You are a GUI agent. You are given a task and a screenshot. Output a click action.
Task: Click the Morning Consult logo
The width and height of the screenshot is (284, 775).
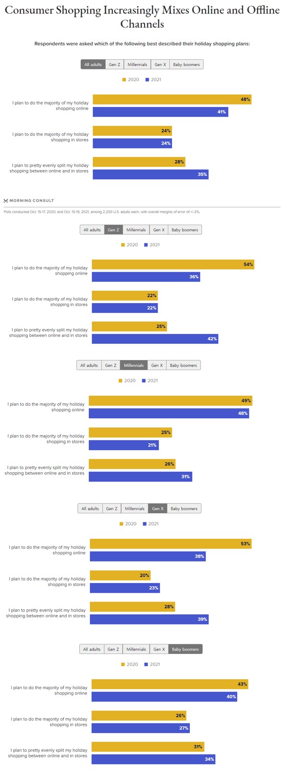pos(29,200)
